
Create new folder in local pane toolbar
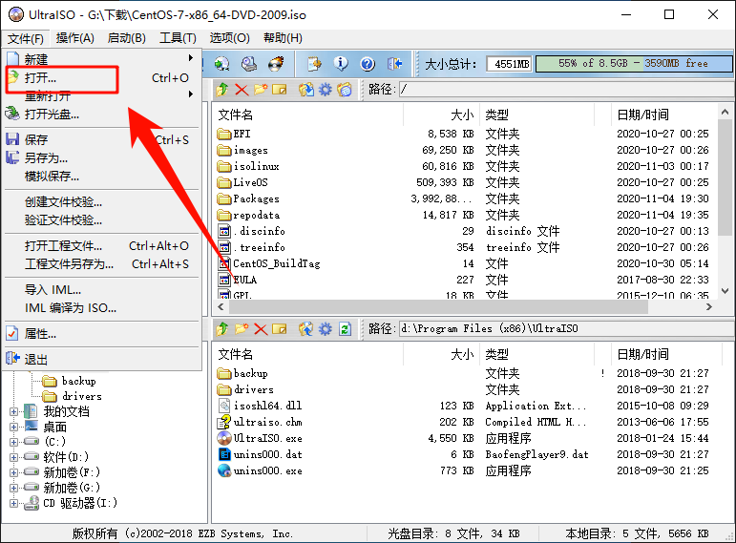[x=242, y=329]
